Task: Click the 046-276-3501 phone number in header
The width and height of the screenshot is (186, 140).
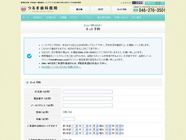Action: [152, 10]
